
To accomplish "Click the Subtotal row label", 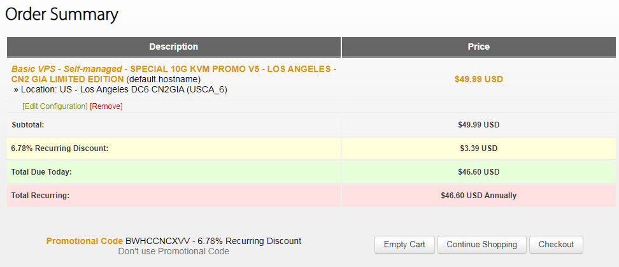I will click(x=27, y=125).
